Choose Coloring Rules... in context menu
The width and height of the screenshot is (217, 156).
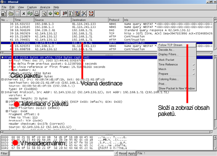point(177,79)
